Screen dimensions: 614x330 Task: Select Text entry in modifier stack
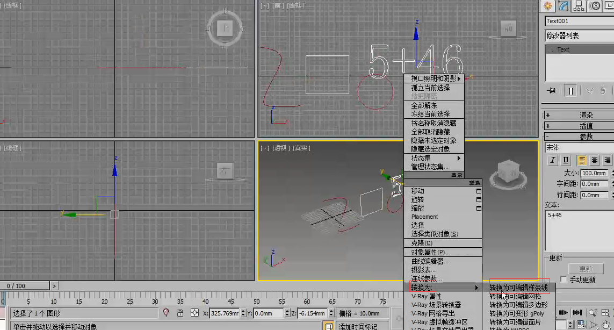580,49
